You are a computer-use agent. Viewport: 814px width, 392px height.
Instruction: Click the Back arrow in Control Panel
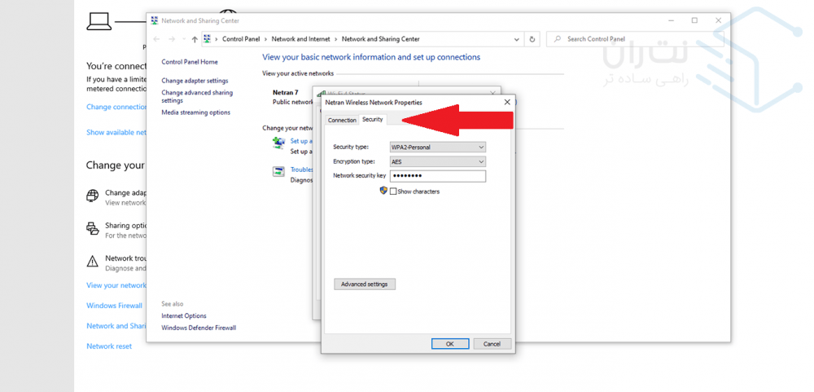(x=156, y=39)
